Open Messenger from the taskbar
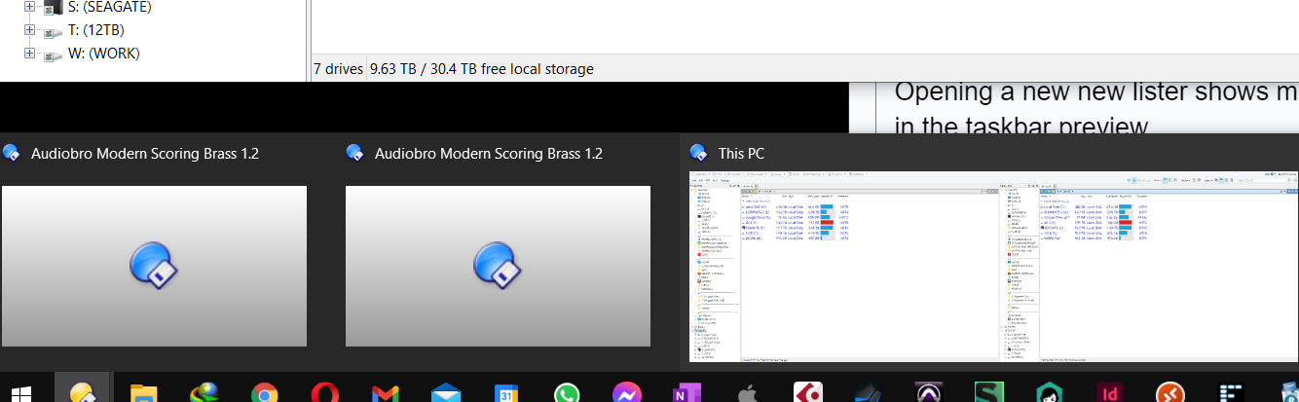 (x=627, y=393)
